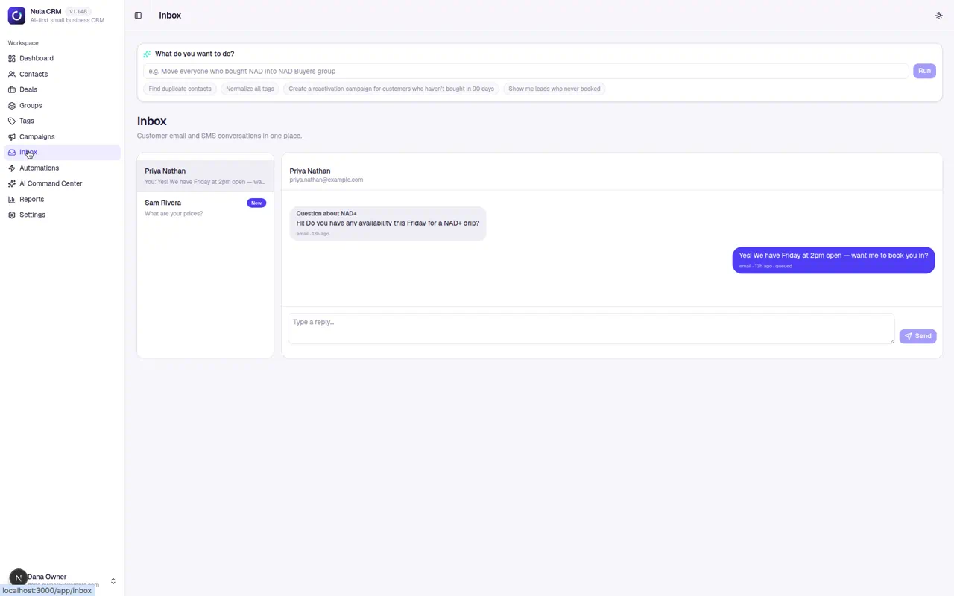Click the sparkle icon beside 'What do you want to do?'
The width and height of the screenshot is (954, 596).
click(147, 54)
